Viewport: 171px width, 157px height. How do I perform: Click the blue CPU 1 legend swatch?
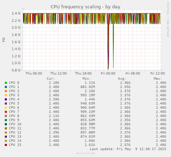(6, 87)
